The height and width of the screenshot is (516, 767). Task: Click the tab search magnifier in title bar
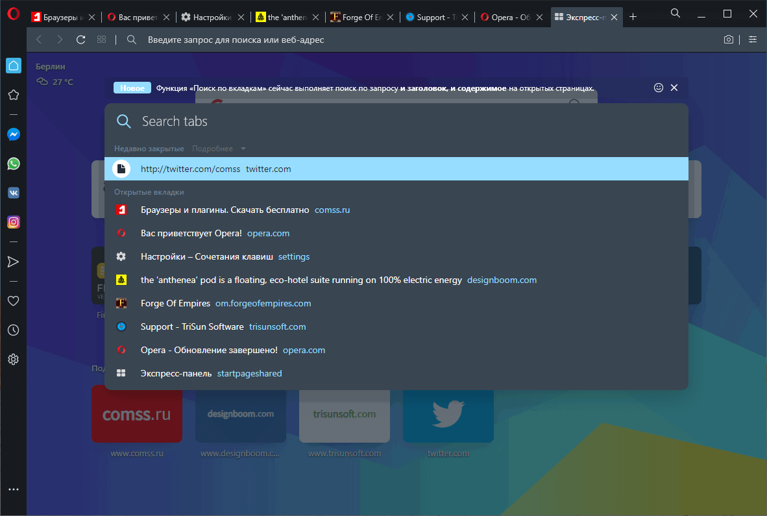pos(676,13)
